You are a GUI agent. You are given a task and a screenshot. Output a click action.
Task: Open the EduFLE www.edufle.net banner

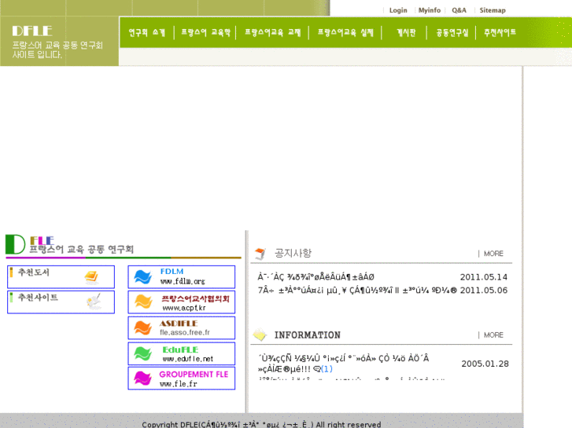181,353
